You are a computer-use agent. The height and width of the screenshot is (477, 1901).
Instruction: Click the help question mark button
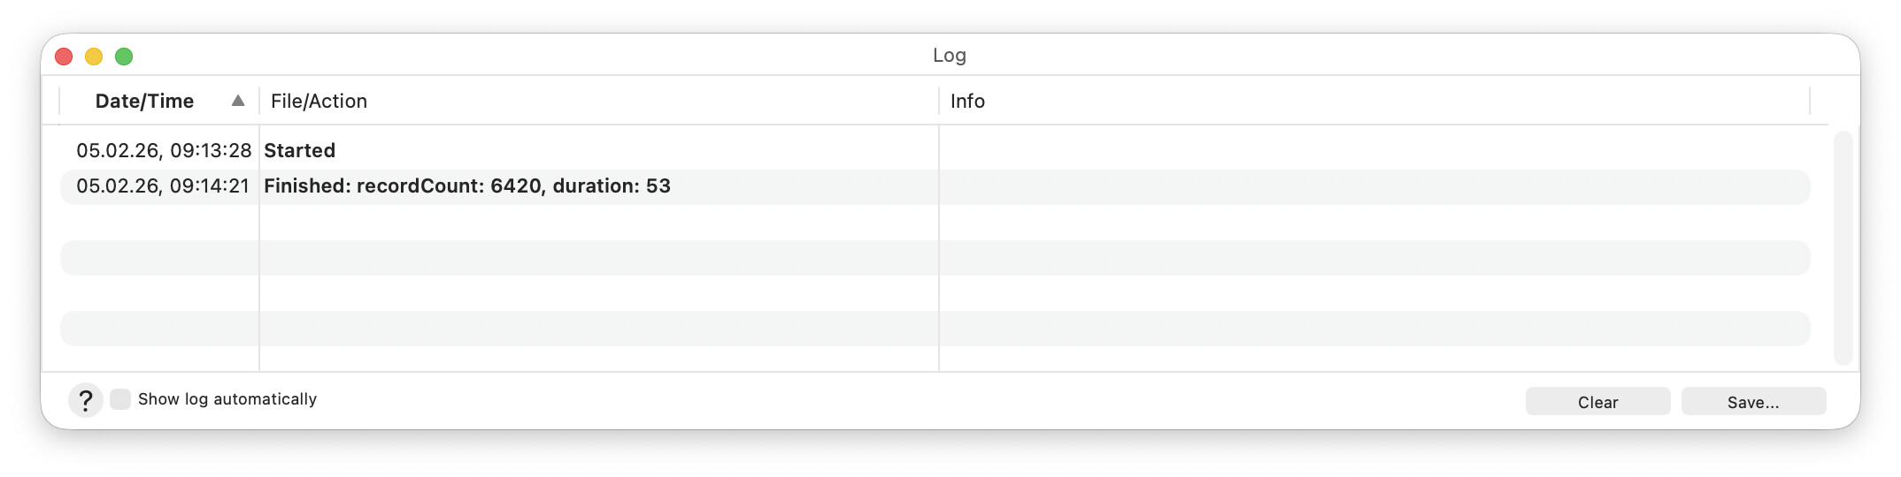[85, 401]
